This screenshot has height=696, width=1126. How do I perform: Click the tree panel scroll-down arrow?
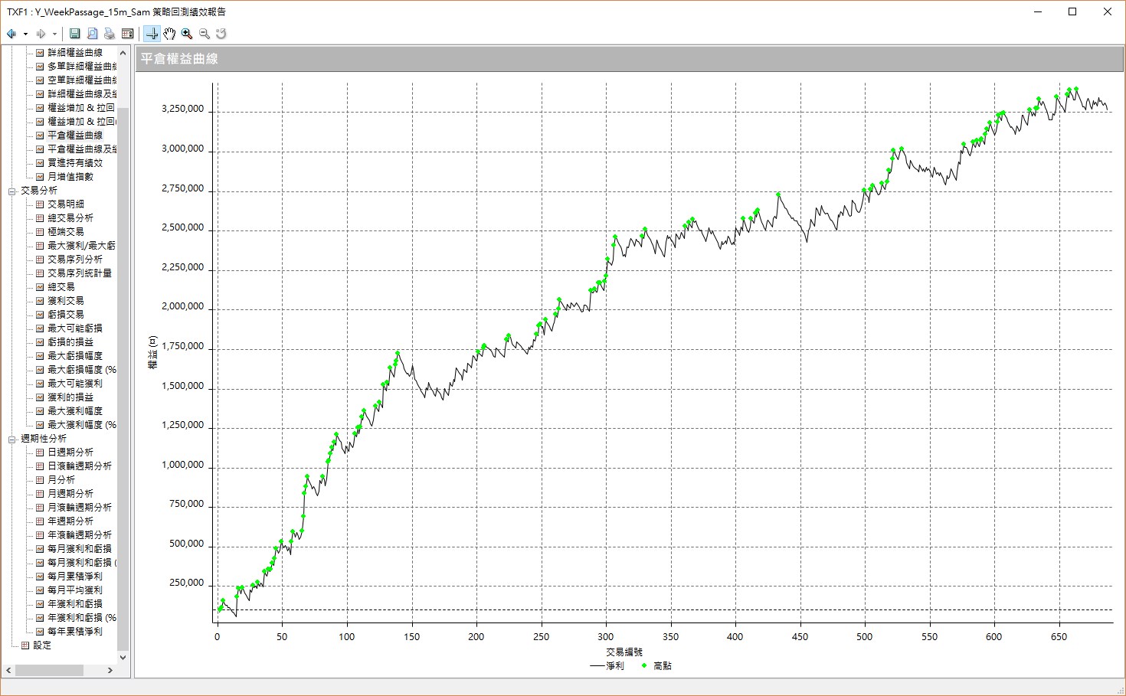pyautogui.click(x=123, y=657)
